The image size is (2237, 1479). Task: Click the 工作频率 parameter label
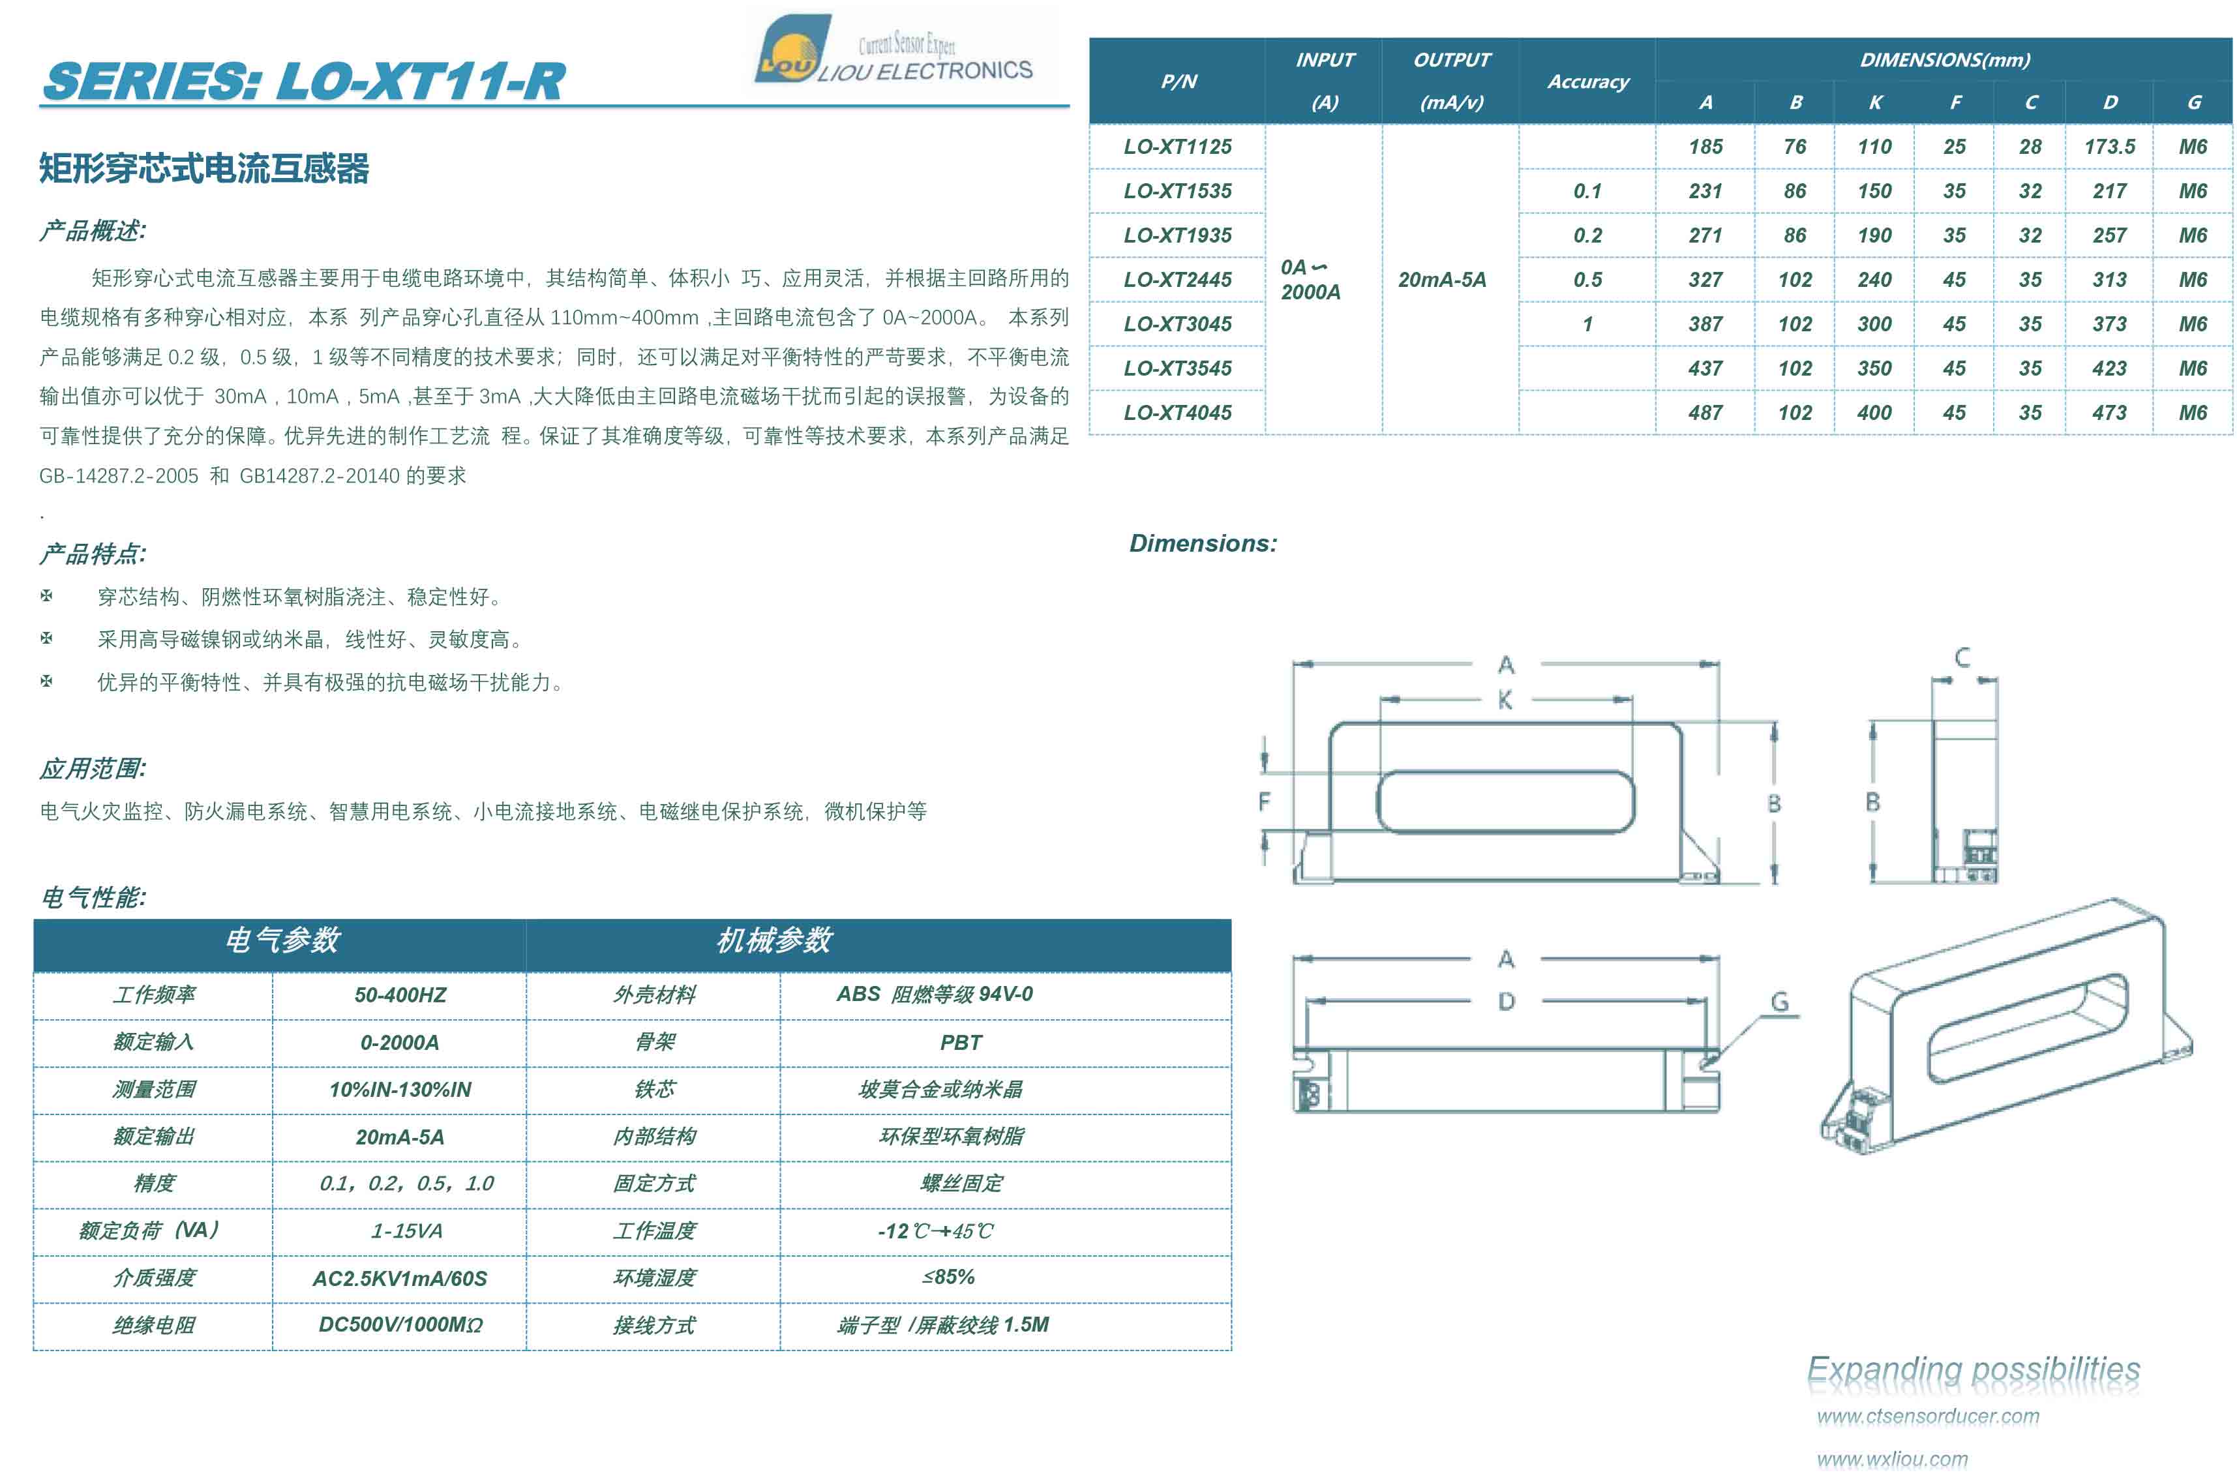point(154,994)
